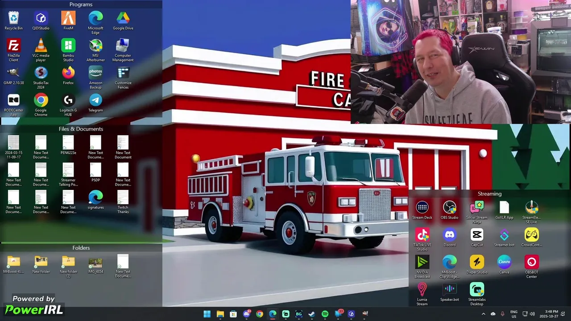Open the Recycle Bin desktop icon
The width and height of the screenshot is (571, 321).
(14, 21)
